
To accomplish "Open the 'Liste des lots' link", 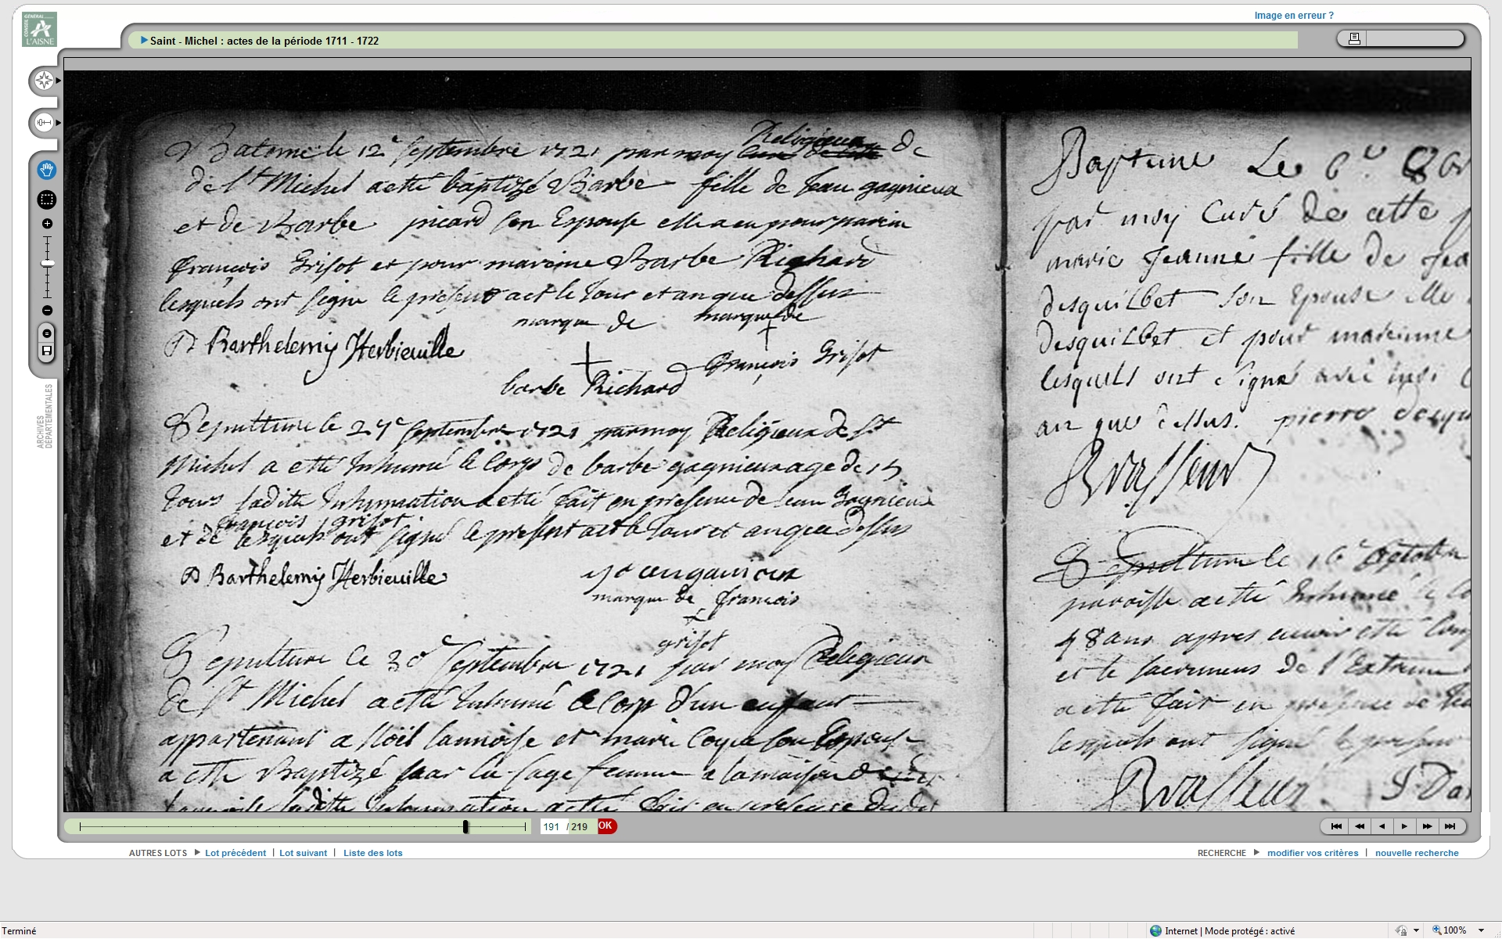I will click(x=372, y=853).
